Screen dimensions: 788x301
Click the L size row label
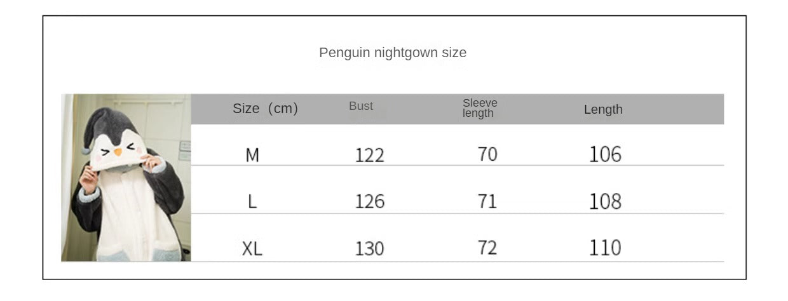(252, 202)
